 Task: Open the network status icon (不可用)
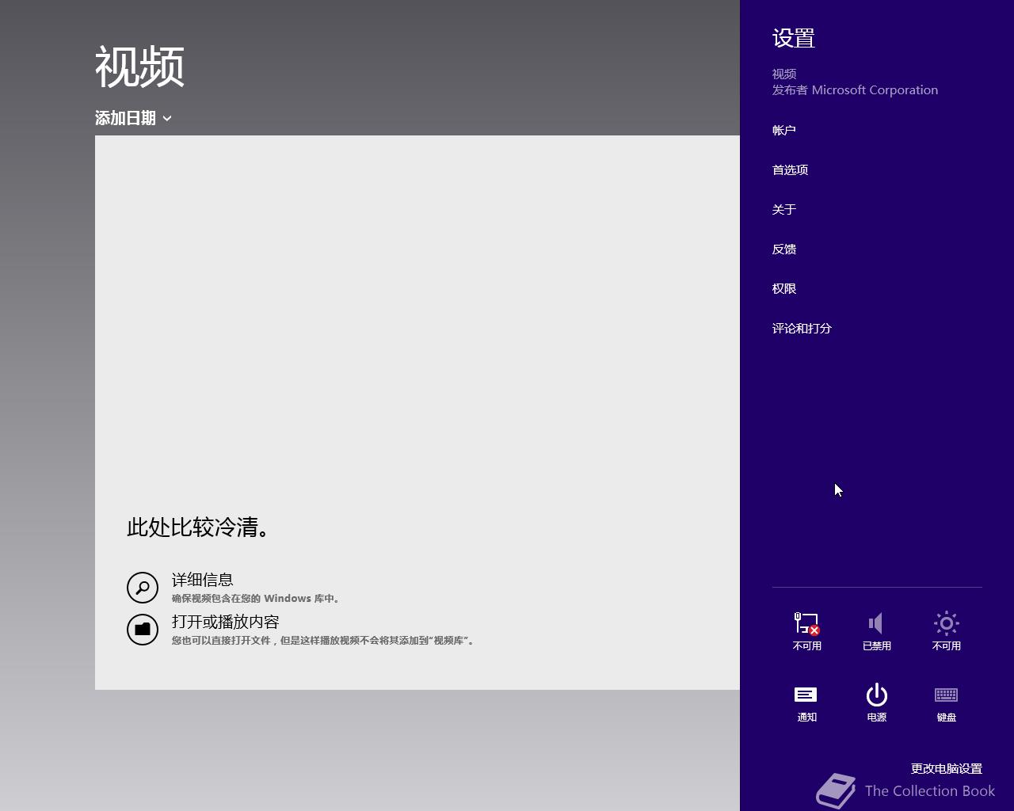806,631
